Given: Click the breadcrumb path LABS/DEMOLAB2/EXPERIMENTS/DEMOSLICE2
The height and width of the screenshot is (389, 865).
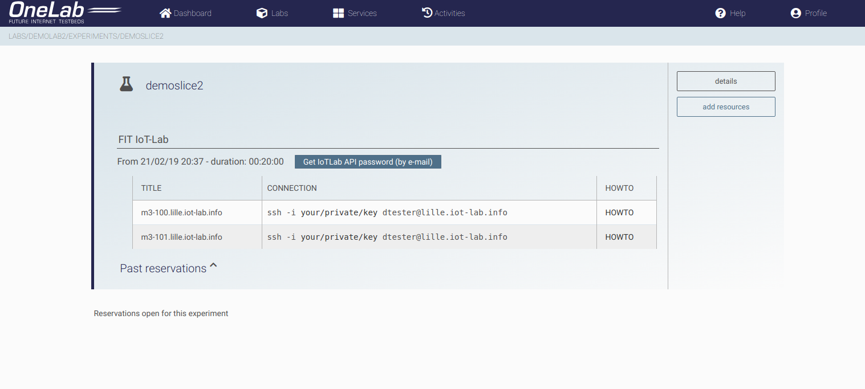Looking at the screenshot, I should tap(86, 36).
